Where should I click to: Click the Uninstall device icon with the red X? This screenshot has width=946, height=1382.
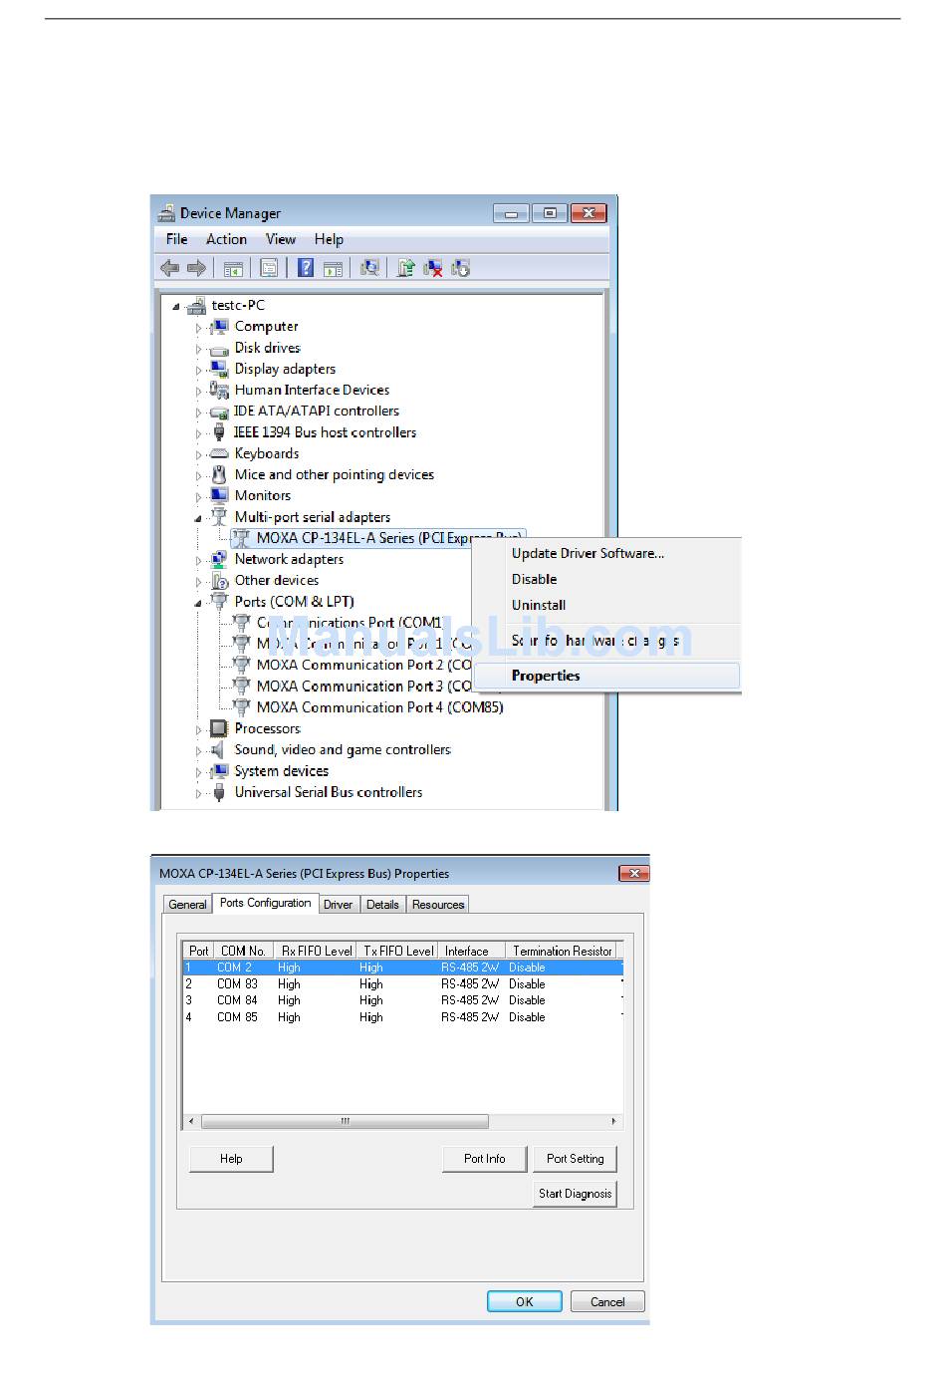433,268
